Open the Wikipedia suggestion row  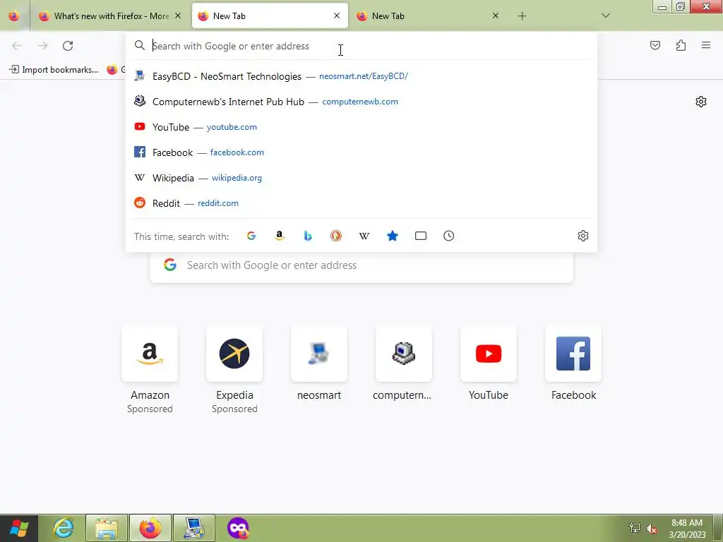pos(361,177)
